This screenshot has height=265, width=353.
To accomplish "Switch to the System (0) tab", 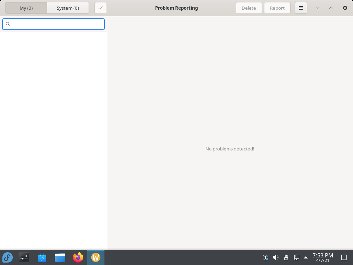I will click(68, 8).
